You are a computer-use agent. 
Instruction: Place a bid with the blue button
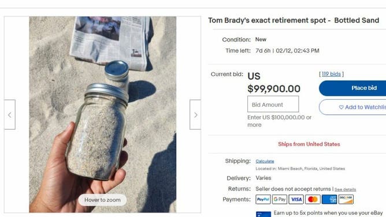352,88
